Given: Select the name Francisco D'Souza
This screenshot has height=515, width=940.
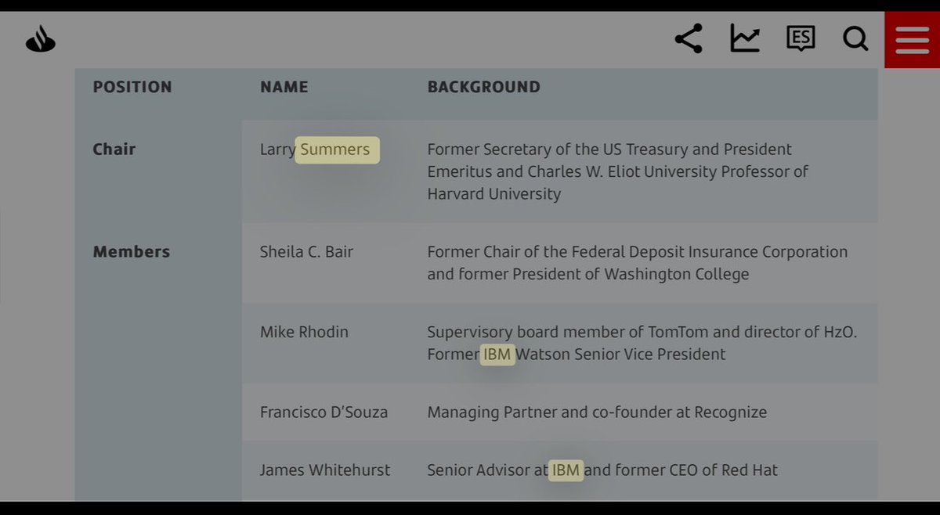Looking at the screenshot, I should [324, 412].
